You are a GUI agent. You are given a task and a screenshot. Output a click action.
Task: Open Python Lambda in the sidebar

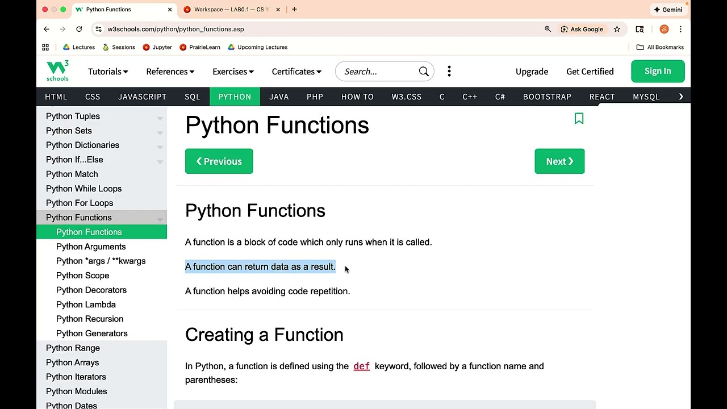tap(86, 304)
